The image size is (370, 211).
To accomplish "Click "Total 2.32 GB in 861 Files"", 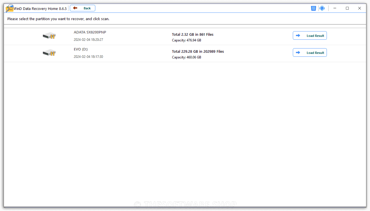I will click(x=193, y=35).
